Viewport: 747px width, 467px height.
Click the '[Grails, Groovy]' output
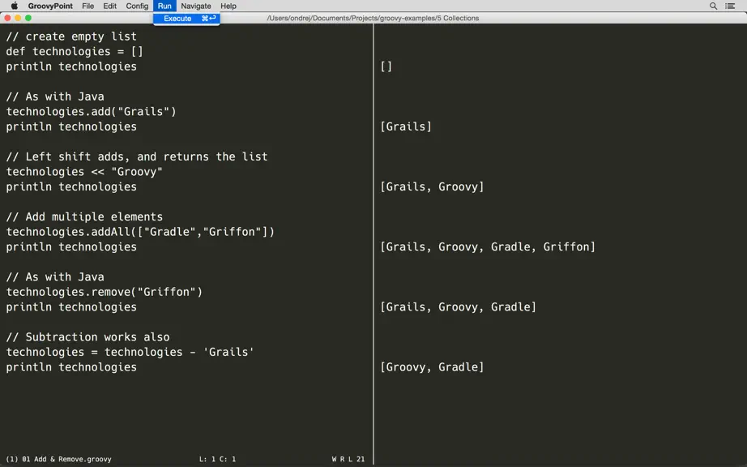432,186
